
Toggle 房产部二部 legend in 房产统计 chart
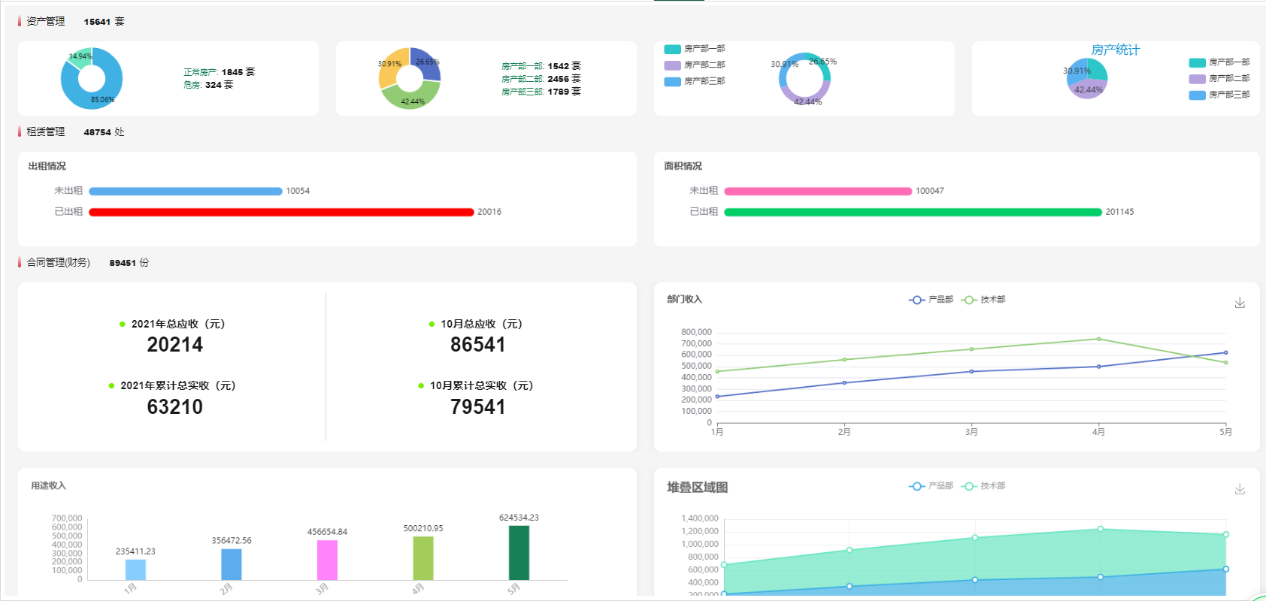[x=1219, y=79]
